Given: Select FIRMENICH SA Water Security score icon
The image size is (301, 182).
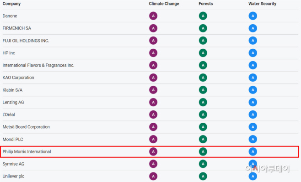Looking at the screenshot, I should [x=253, y=28].
